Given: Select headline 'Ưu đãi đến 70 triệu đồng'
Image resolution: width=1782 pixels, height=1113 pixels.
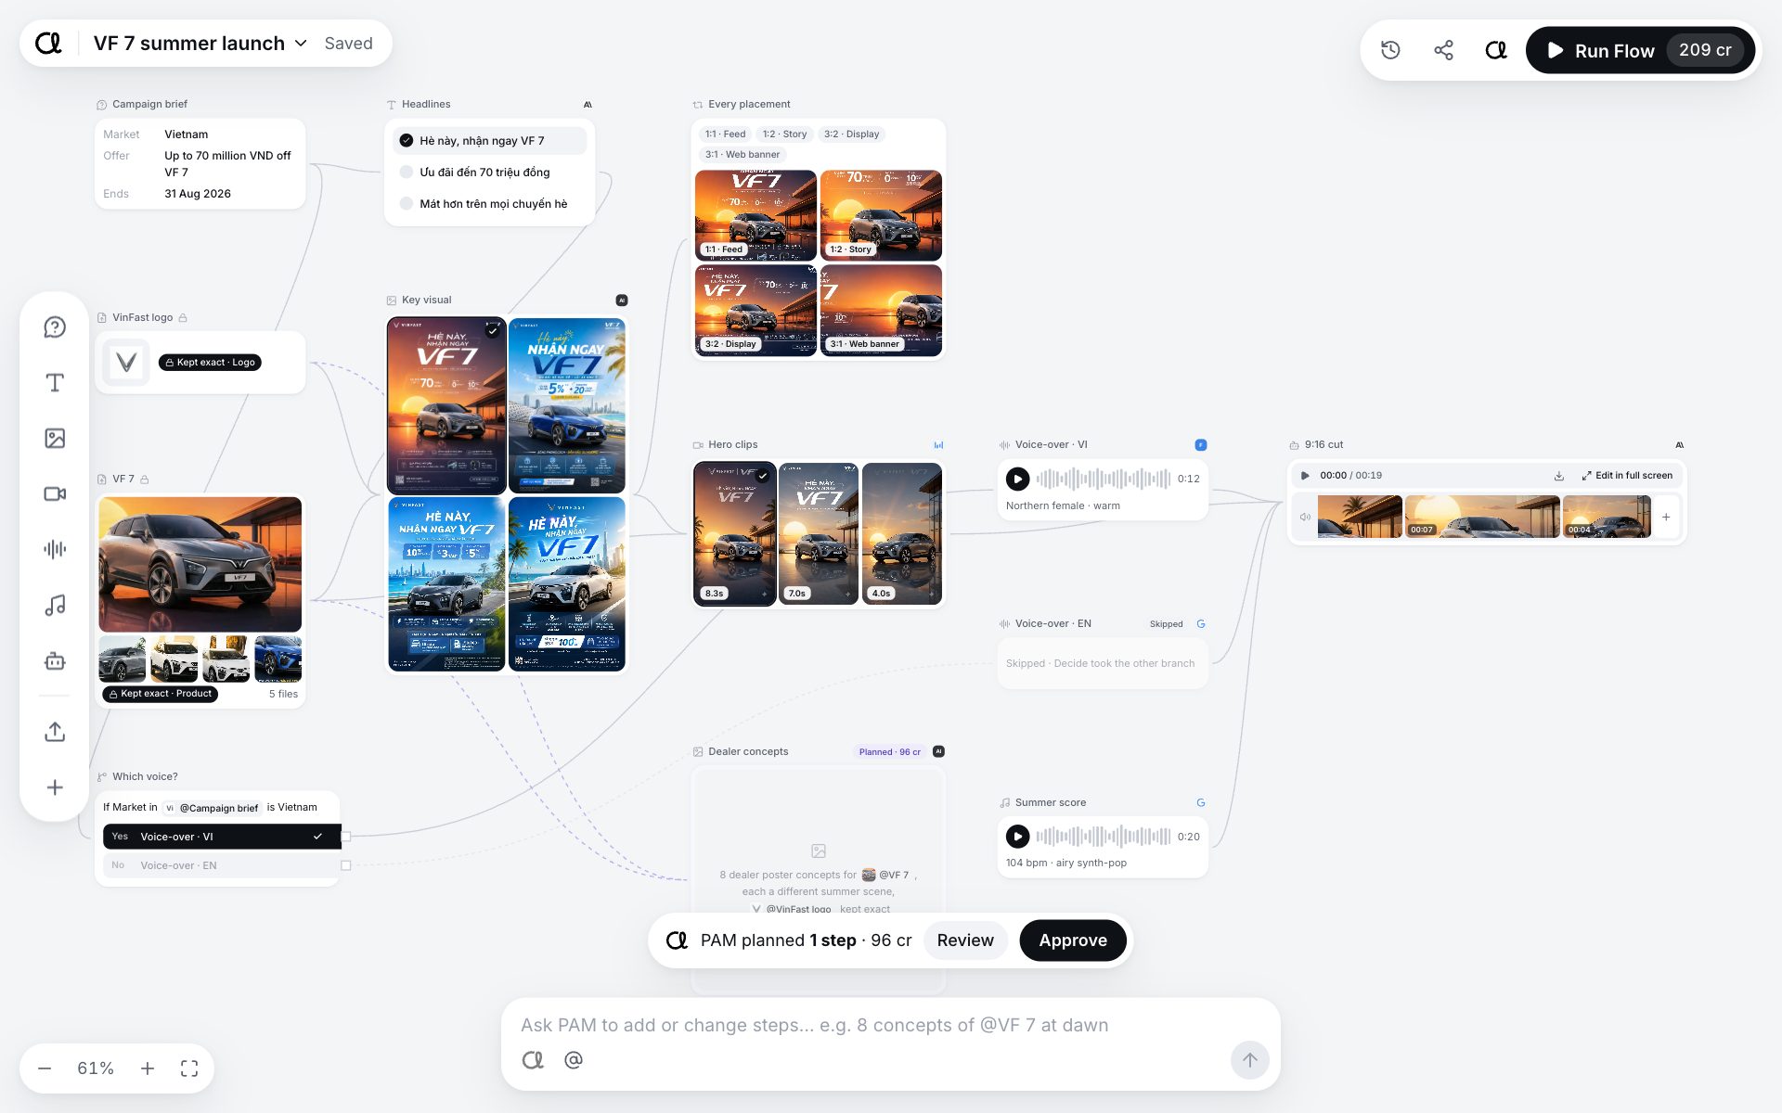Looking at the screenshot, I should click(489, 173).
